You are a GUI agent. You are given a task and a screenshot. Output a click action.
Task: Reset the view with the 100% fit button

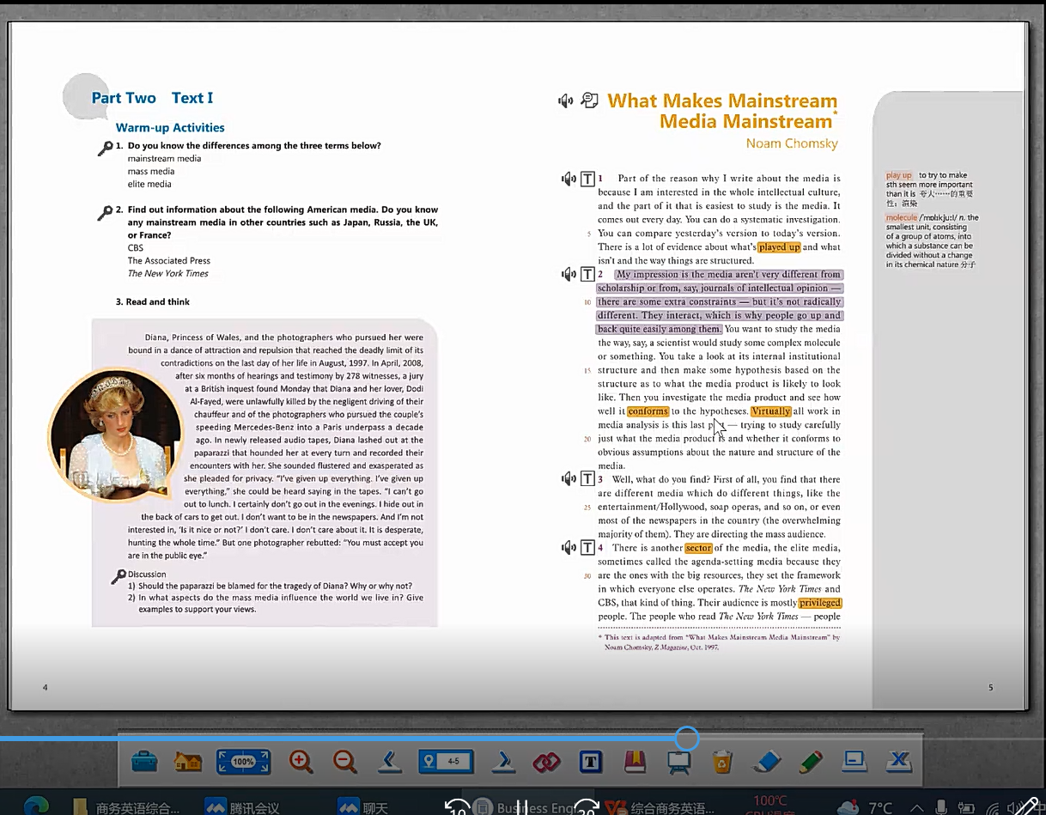[243, 761]
